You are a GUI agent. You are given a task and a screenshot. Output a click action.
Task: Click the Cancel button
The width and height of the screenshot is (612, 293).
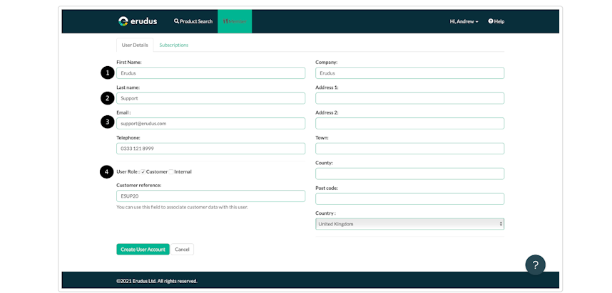coord(183,250)
